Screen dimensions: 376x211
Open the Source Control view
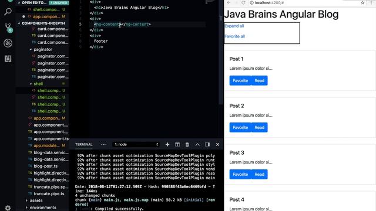click(8, 28)
